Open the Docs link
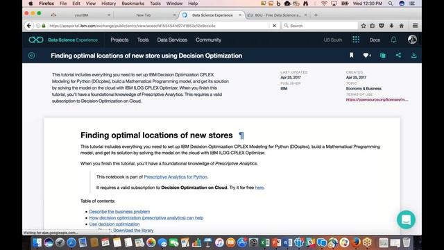Viewport: 444px width, 250px height. point(375,40)
